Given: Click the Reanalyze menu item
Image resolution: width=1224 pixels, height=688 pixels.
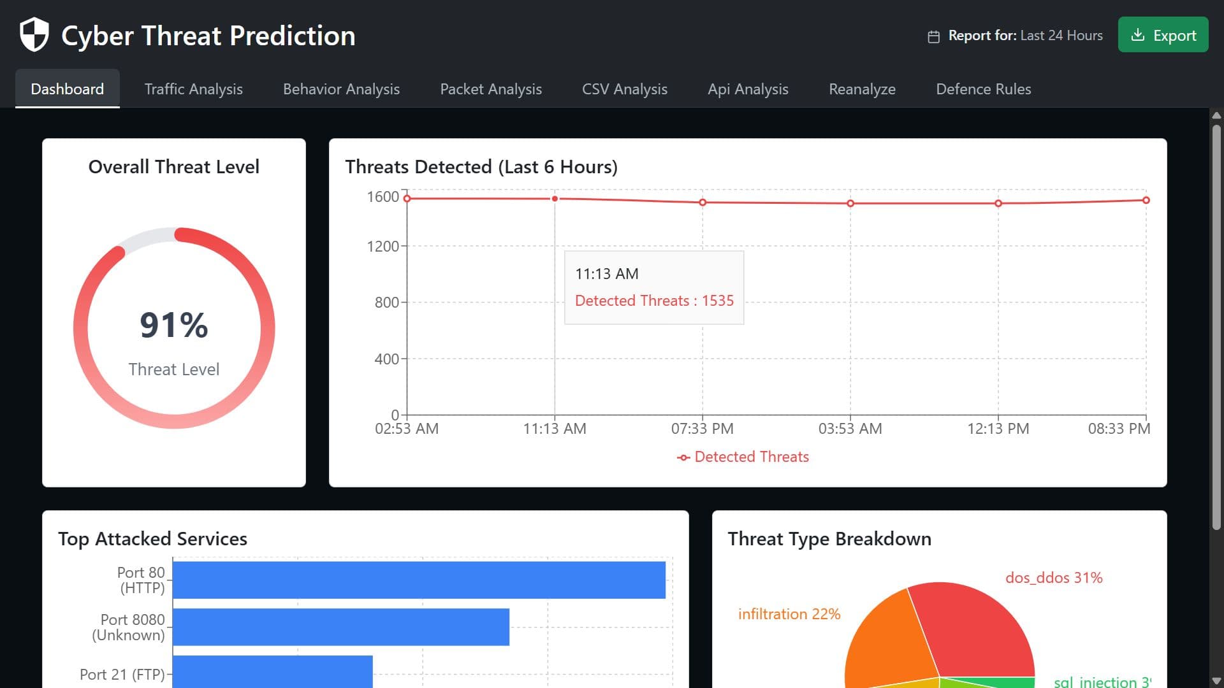Looking at the screenshot, I should click(862, 89).
